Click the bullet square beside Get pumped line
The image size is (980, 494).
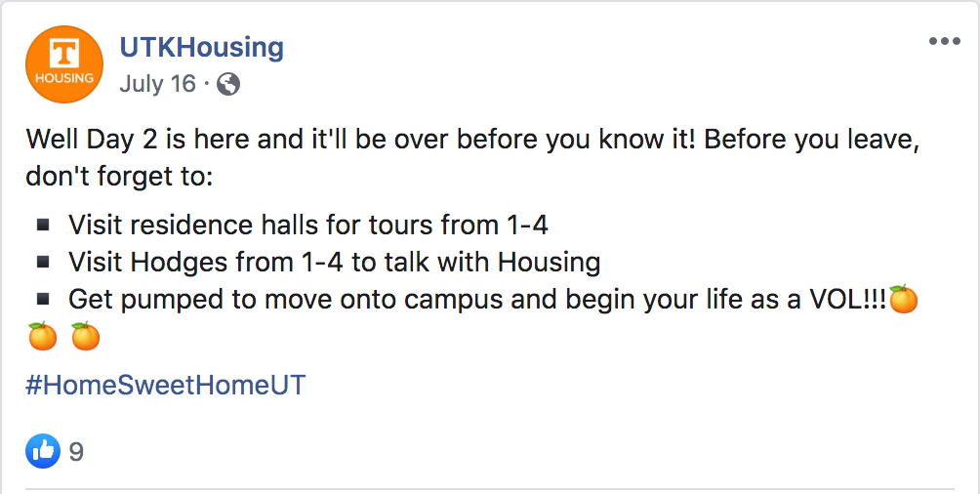pos(43,300)
